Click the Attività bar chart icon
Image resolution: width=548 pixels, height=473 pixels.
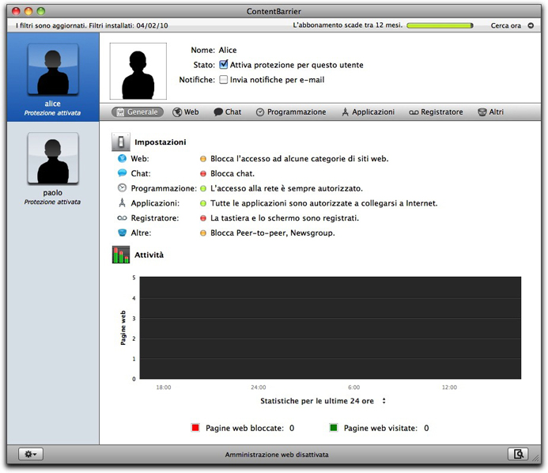(121, 255)
